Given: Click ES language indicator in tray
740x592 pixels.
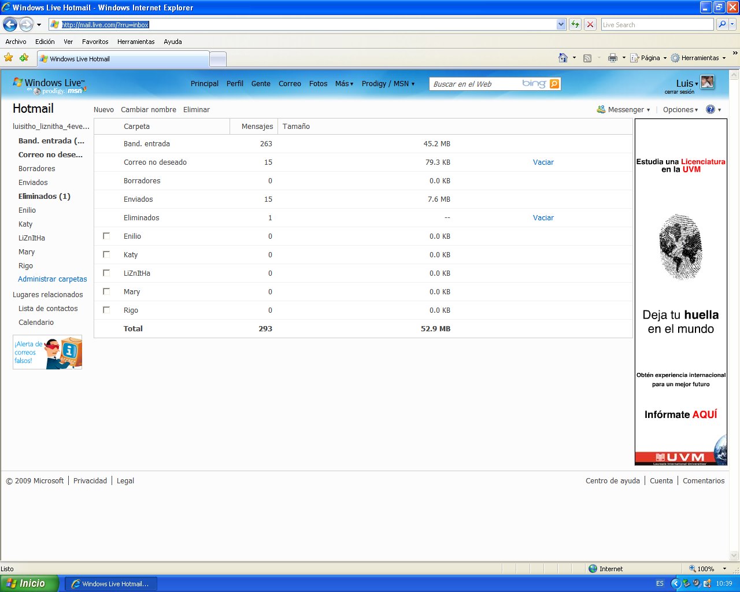Looking at the screenshot, I should pos(660,583).
